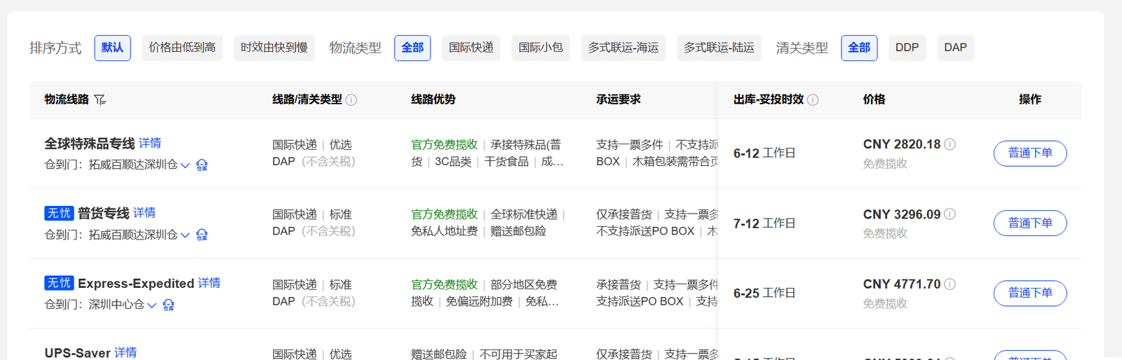
Task: Click the Express-Expedited route name
Action: (x=136, y=284)
